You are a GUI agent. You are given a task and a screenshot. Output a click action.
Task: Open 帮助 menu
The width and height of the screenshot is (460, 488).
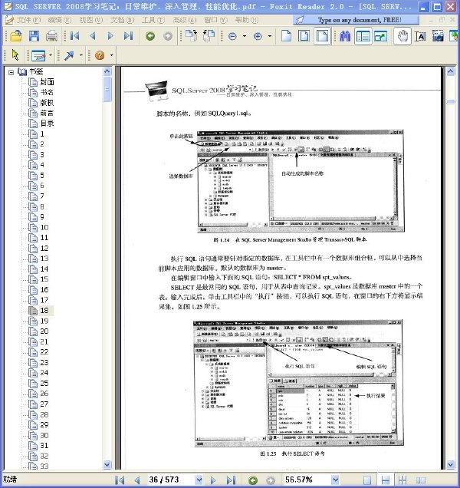pyautogui.click(x=247, y=20)
